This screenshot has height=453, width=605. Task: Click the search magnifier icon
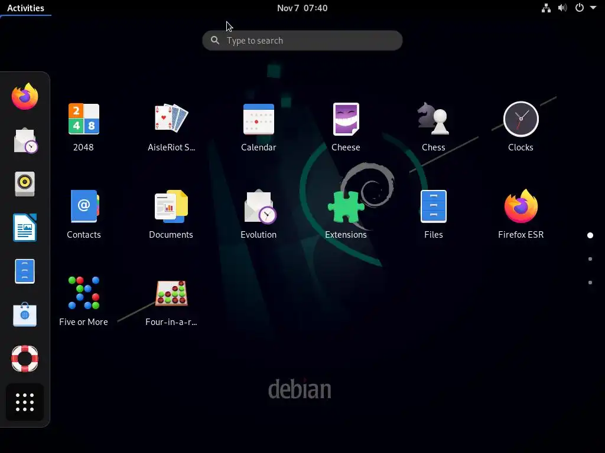tap(215, 40)
